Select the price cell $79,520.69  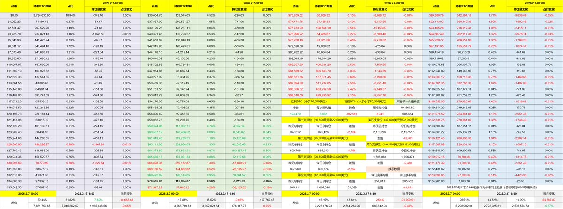295,46
